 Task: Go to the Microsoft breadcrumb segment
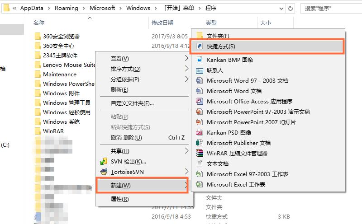click(102, 8)
